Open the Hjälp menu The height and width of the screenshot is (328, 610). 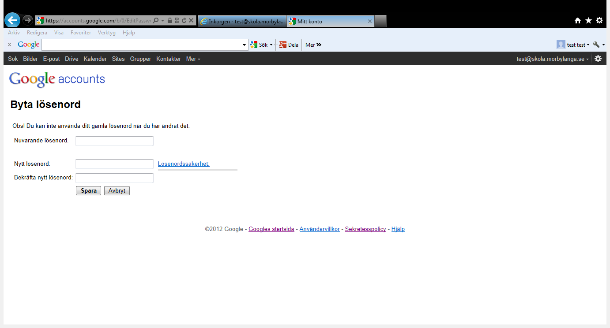point(129,33)
